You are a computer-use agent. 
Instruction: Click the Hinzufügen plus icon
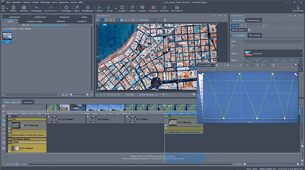coord(66,8)
